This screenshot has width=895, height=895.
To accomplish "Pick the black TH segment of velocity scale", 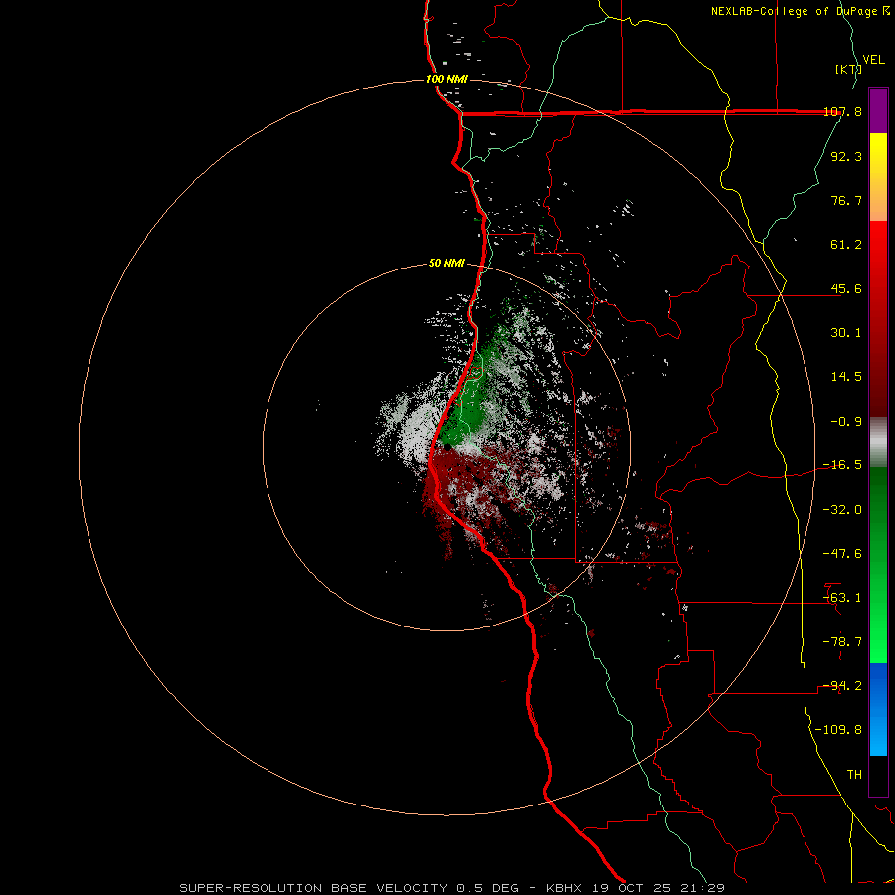I will click(x=878, y=776).
